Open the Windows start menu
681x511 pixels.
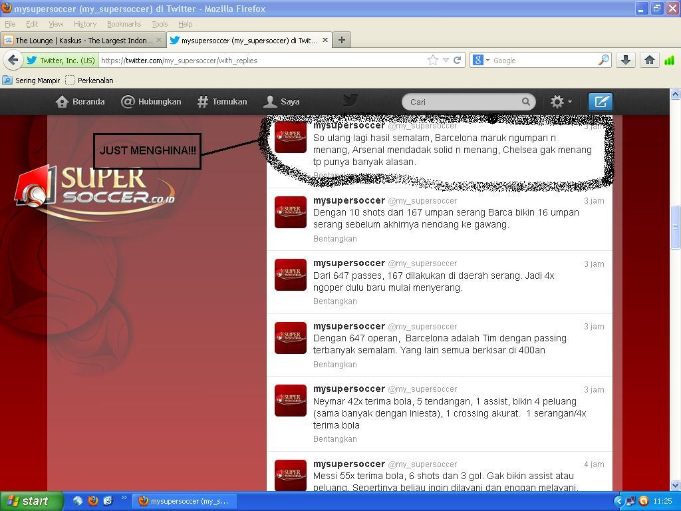coord(31,501)
